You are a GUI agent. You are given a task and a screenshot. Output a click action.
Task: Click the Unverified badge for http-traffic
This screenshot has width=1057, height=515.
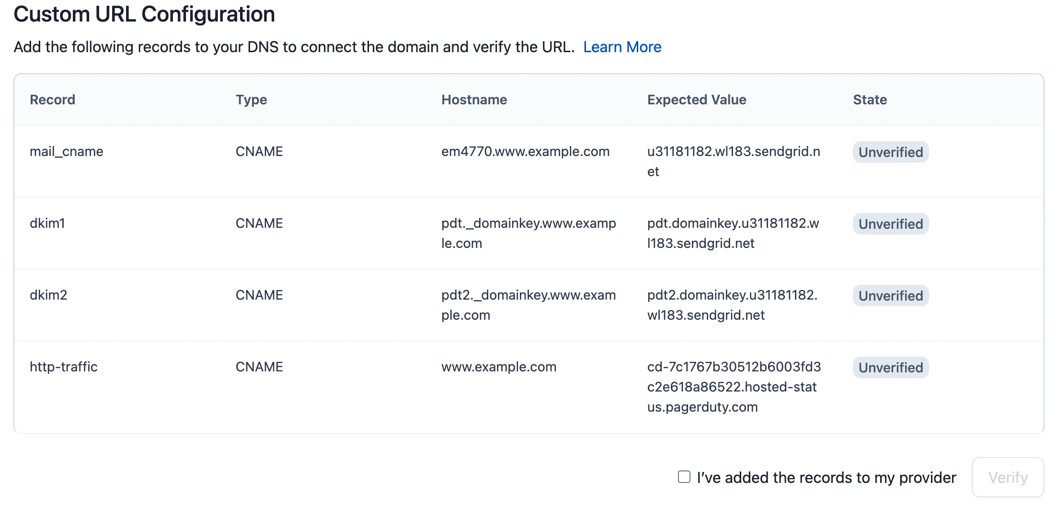coord(890,368)
